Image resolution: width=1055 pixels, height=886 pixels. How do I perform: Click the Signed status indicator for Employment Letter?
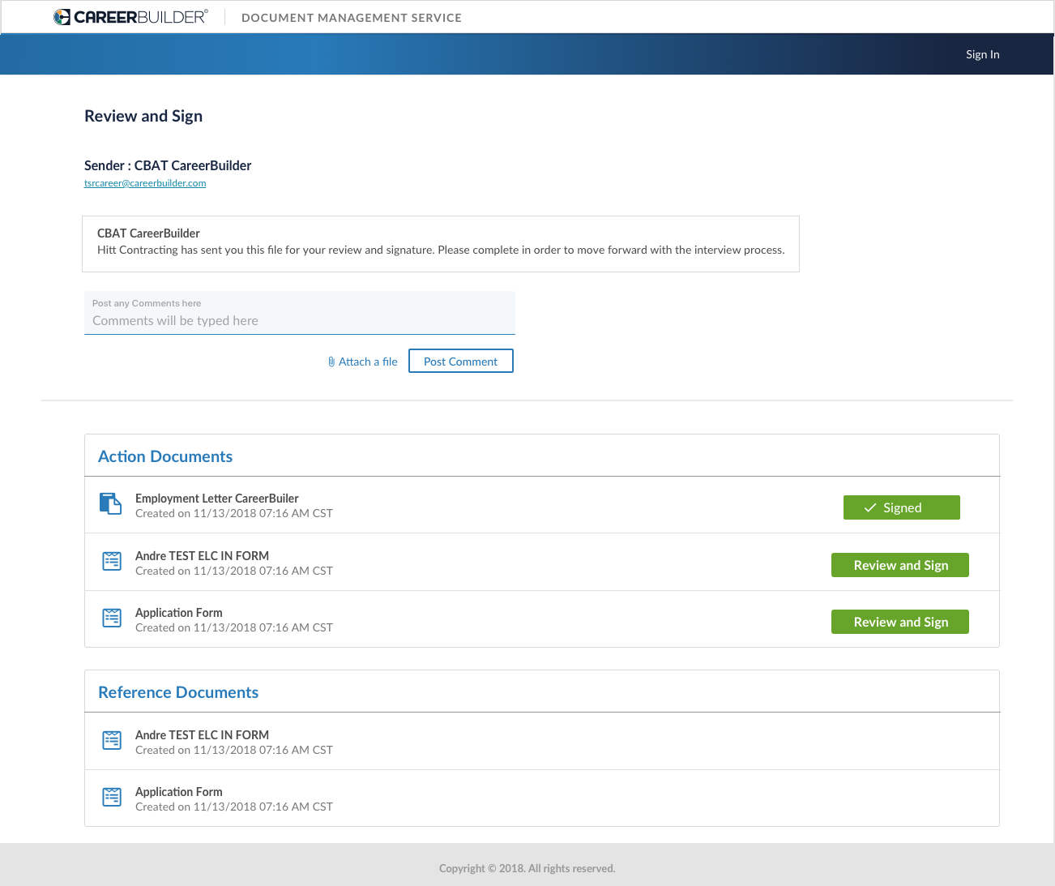pos(901,507)
